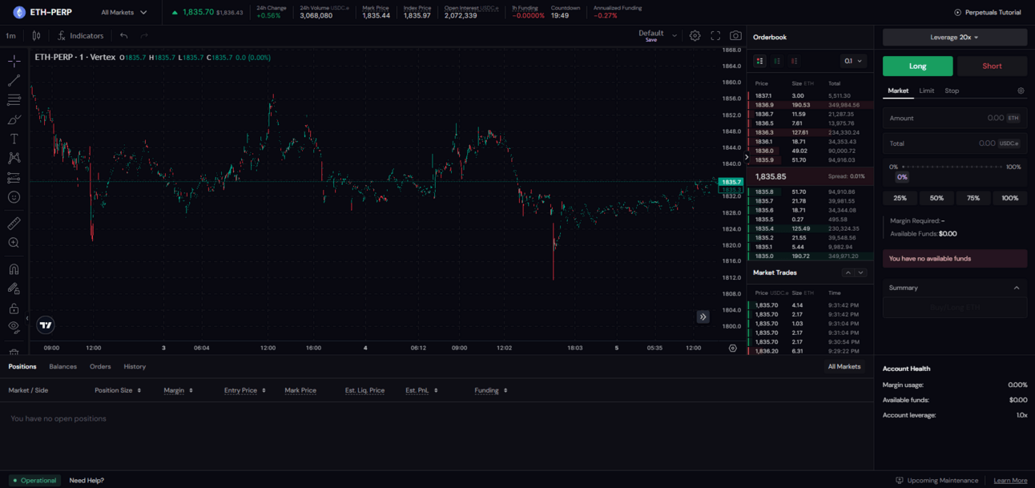The height and width of the screenshot is (488, 1035).
Task: Collapse the Summary section
Action: (x=1017, y=288)
